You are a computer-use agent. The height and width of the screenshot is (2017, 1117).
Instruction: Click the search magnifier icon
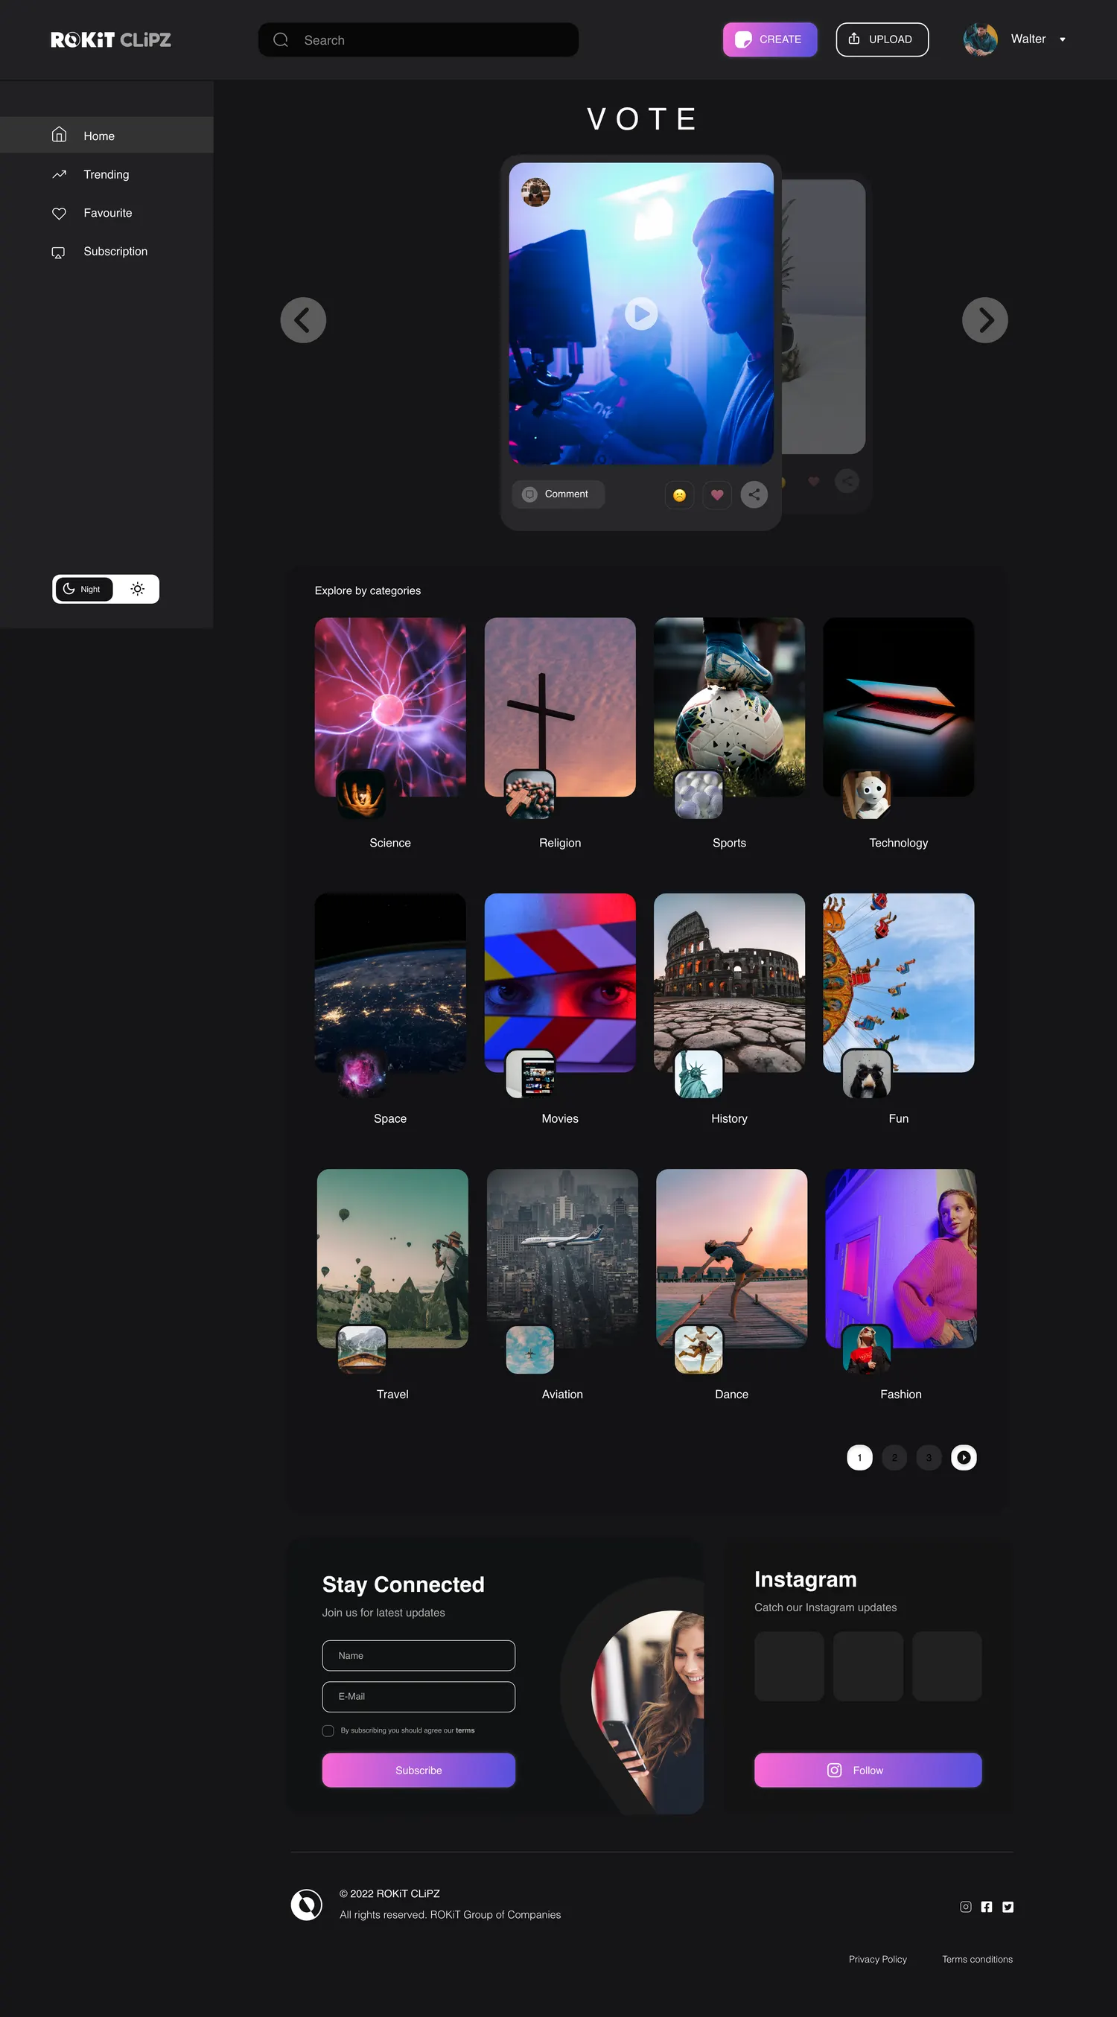(x=281, y=40)
